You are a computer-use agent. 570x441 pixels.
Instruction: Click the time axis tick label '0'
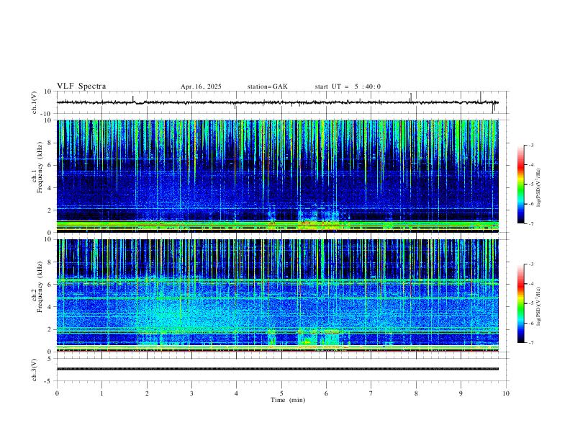click(x=57, y=393)
